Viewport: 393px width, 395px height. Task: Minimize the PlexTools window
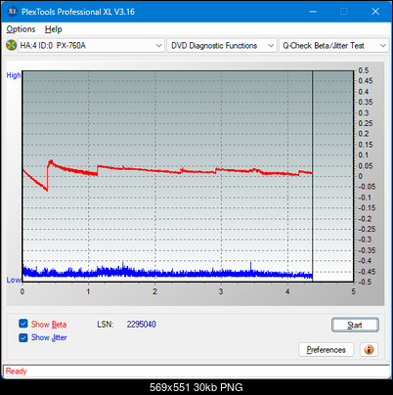pos(313,12)
